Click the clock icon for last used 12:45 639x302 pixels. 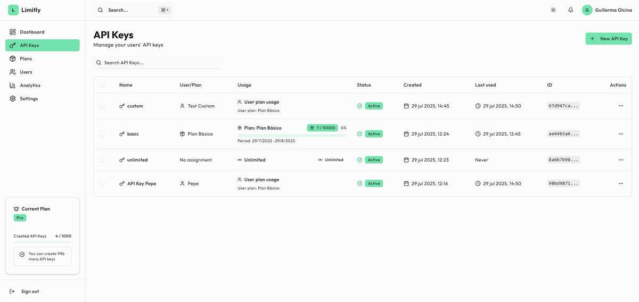(478, 134)
